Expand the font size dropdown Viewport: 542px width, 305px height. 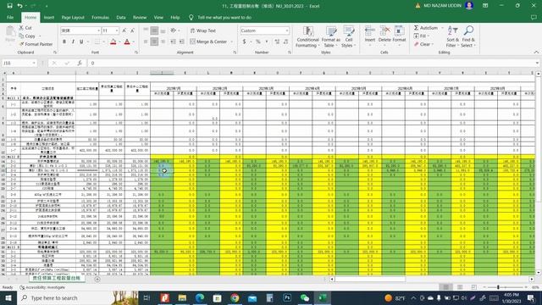[117, 30]
